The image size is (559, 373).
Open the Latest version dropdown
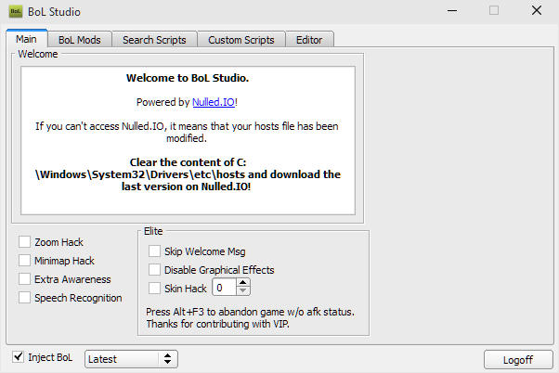[x=131, y=359]
